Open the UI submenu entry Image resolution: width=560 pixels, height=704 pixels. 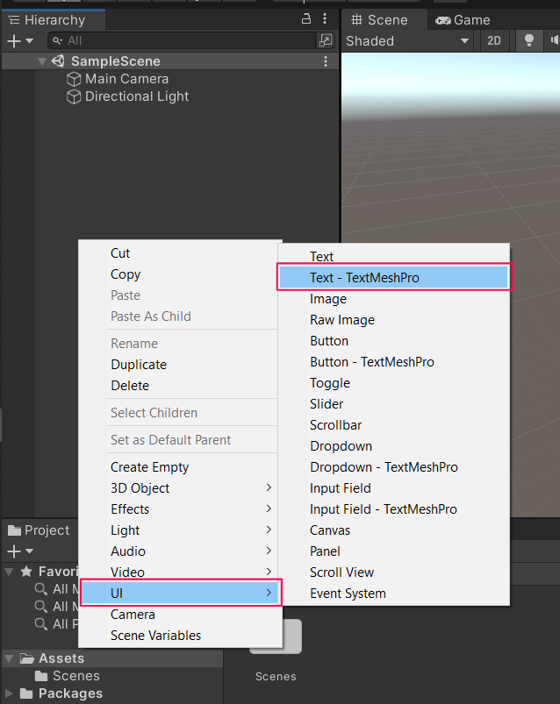click(x=181, y=594)
